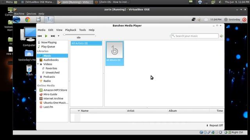Click the Banshee taskbar icon in Zorin panel
This screenshot has width=250, height=140.
pos(49,19)
